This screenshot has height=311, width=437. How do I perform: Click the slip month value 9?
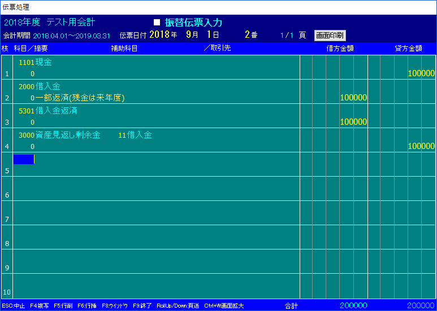(189, 35)
